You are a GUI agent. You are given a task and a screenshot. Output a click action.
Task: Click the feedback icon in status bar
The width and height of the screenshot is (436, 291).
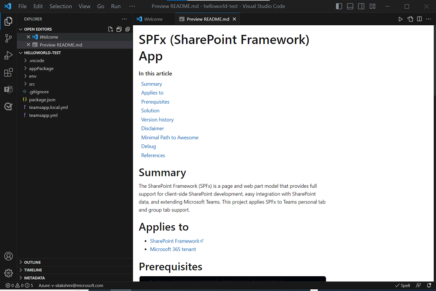click(418, 285)
